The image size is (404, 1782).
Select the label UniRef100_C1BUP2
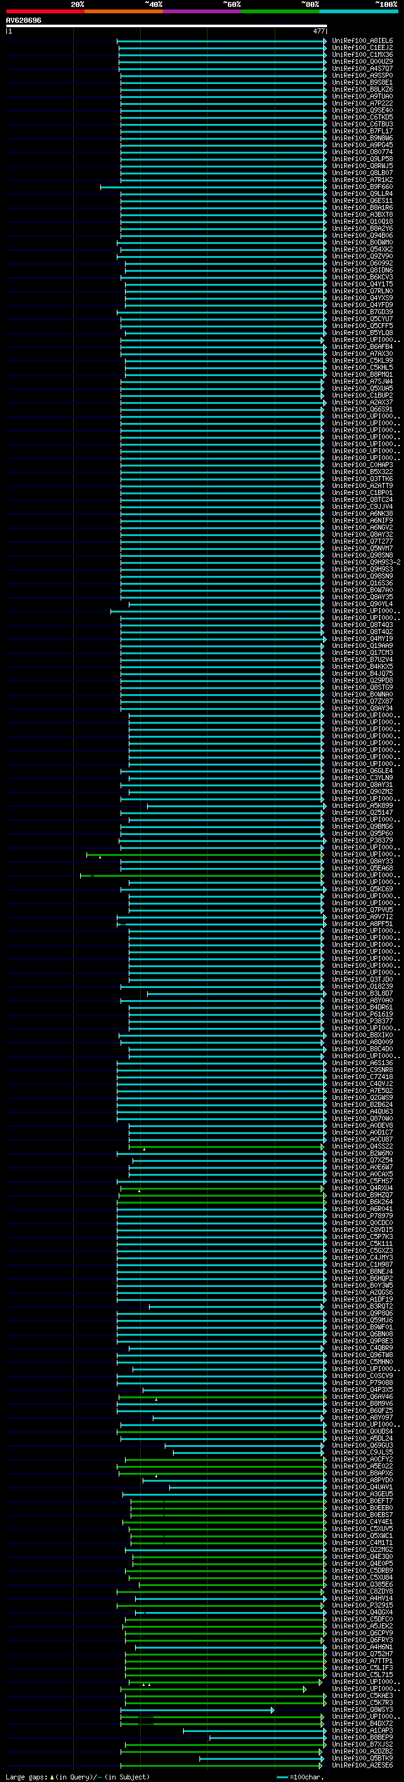coord(362,396)
